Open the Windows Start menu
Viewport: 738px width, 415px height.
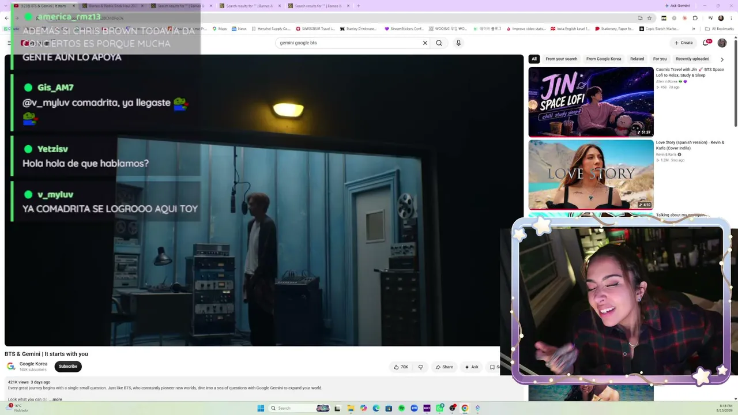pos(261,408)
